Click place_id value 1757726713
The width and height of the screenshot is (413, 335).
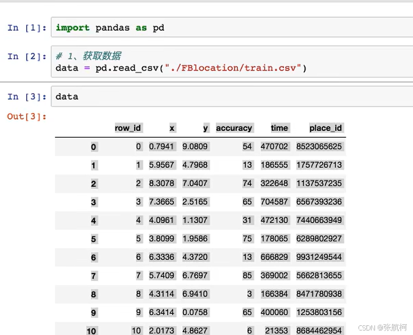click(x=319, y=165)
